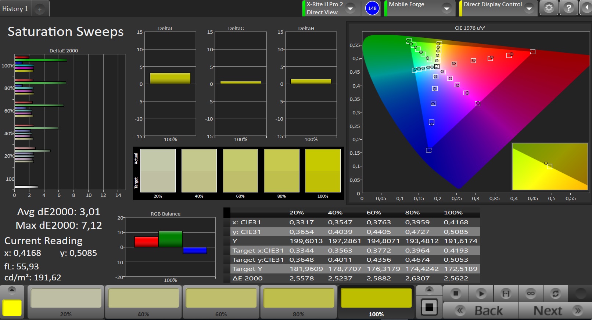The image size is (592, 320).
Task: Open settings with the gear icon
Action: click(x=549, y=8)
